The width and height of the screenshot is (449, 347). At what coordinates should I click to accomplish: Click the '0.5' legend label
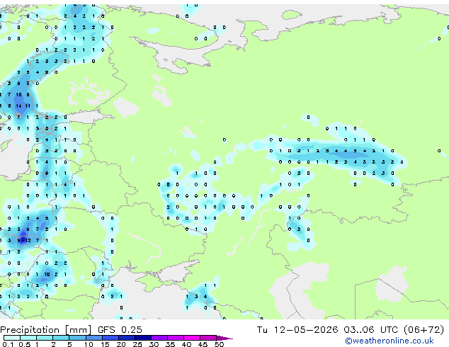[x=25, y=344]
